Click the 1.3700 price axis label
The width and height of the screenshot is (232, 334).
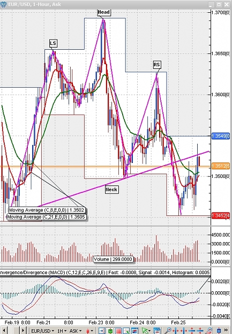tap(221, 12)
